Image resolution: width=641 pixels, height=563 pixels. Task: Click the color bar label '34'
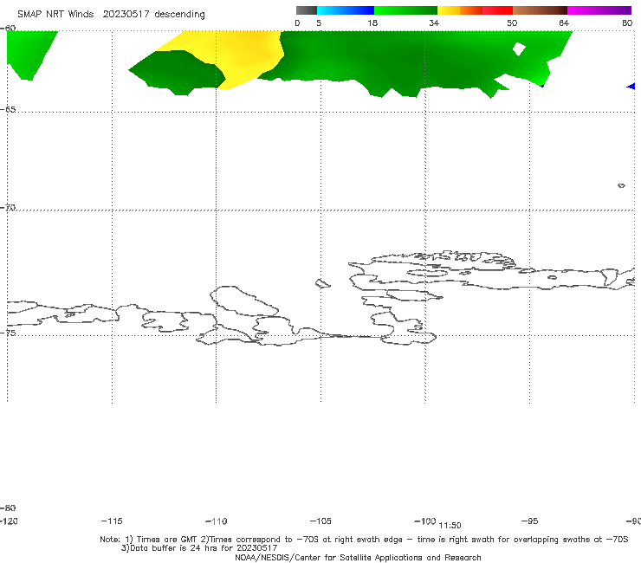pos(434,23)
